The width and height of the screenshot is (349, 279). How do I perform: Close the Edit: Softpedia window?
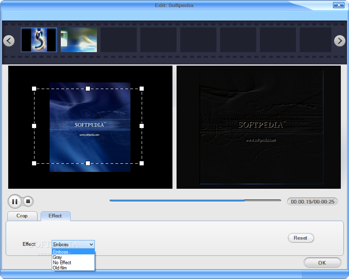click(x=339, y=5)
